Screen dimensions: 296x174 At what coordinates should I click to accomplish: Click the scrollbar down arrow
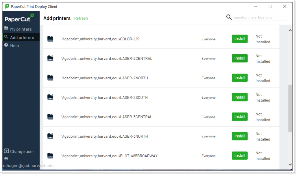[290, 164]
